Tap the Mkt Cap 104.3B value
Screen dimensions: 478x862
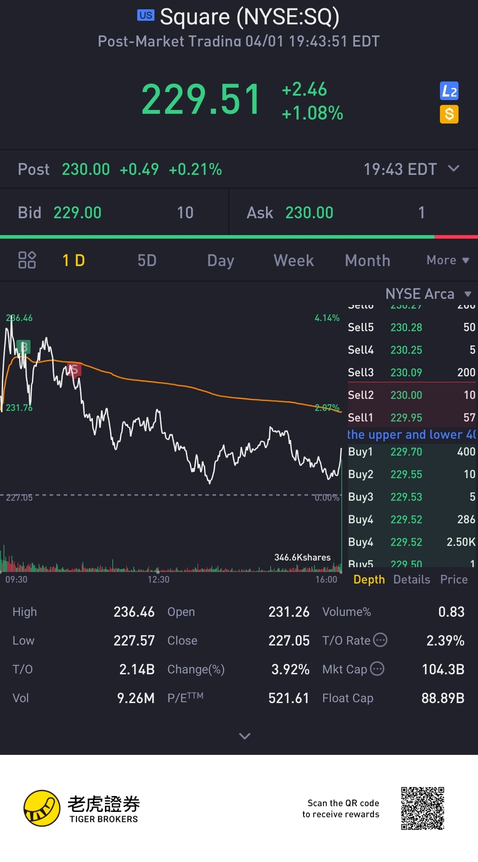[x=443, y=669]
